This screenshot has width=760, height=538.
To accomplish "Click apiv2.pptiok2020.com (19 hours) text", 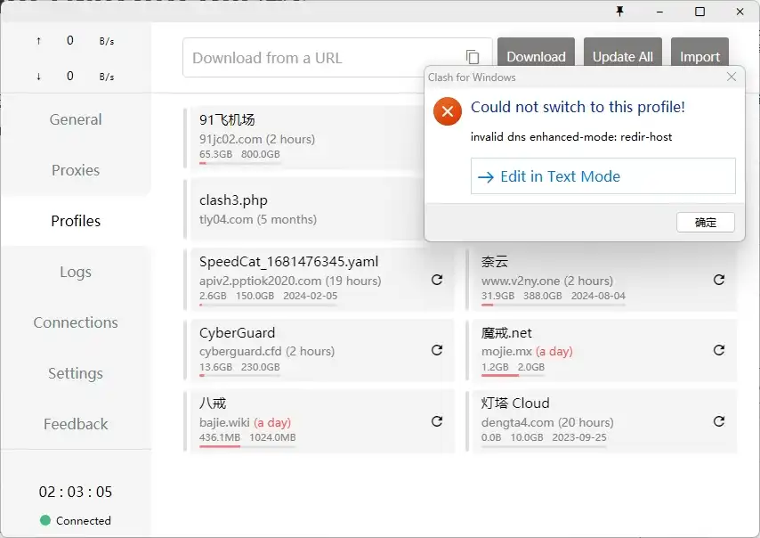I will 290,281.
